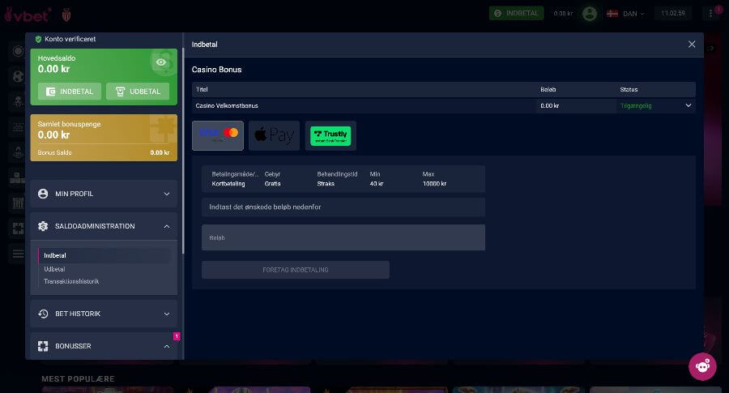
Task: Select Udbetal in the side menu
Action: [x=55, y=269]
